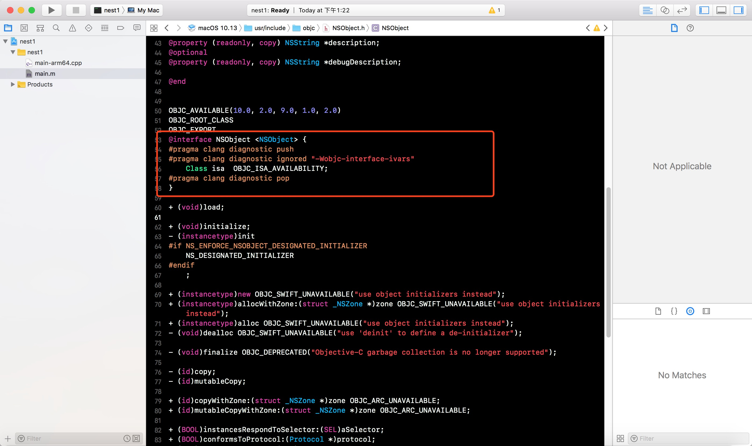The image size is (752, 446).
Task: Click the Stop button in toolbar
Action: [76, 10]
